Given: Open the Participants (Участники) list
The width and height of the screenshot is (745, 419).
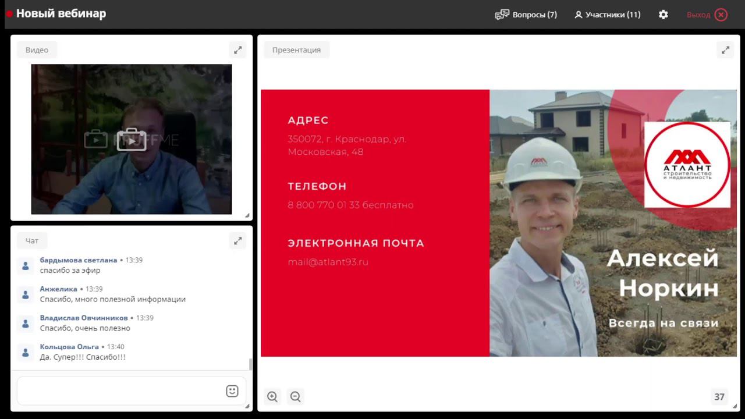Looking at the screenshot, I should [607, 15].
